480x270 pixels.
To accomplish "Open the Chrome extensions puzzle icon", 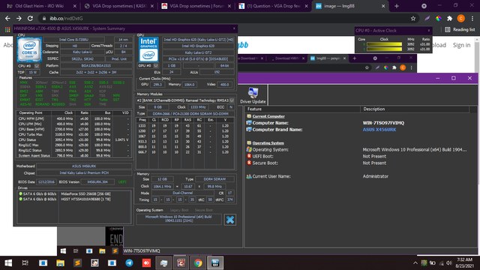I will [x=449, y=18].
